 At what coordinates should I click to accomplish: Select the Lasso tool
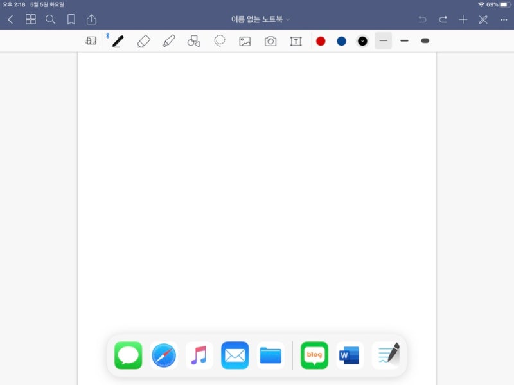coord(219,41)
